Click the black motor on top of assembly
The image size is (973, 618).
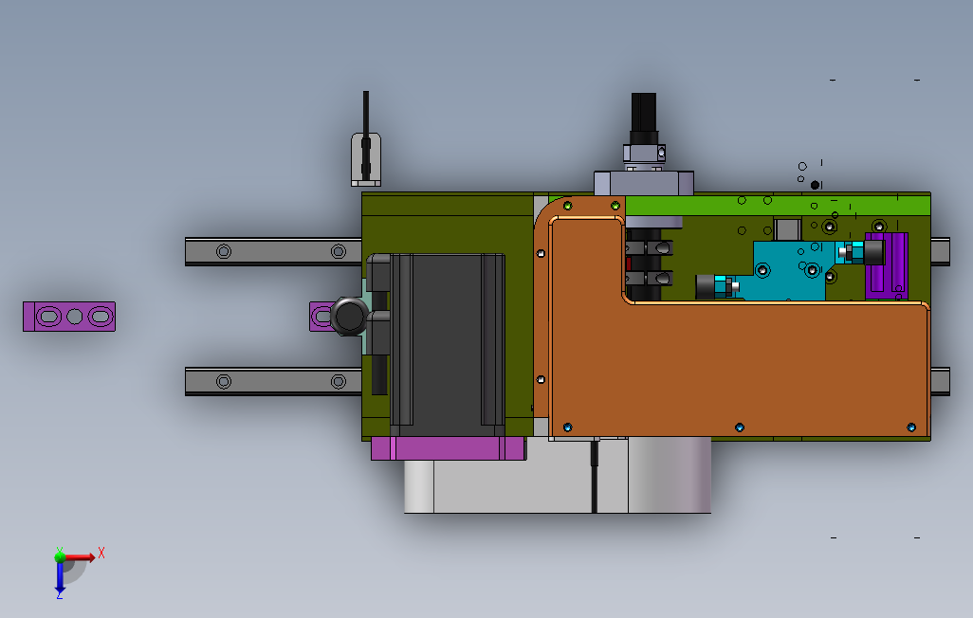coord(644,119)
